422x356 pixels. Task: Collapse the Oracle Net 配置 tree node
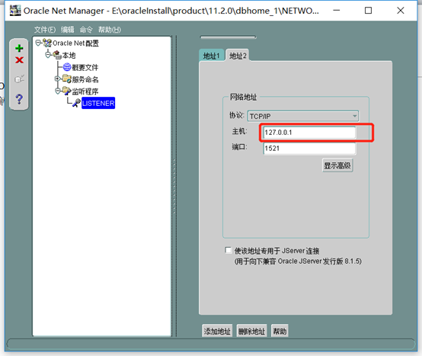(x=38, y=43)
